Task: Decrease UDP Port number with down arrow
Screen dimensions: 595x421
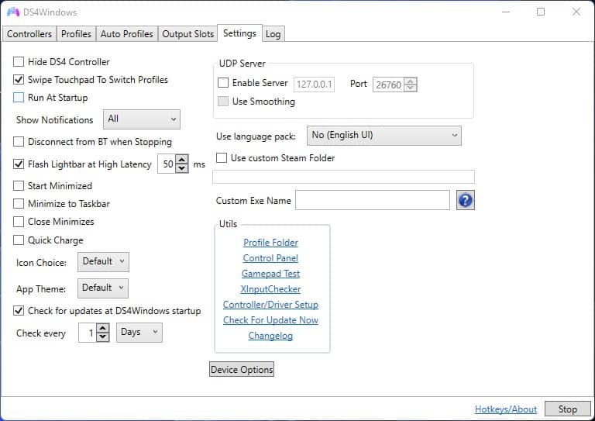Action: coord(411,88)
